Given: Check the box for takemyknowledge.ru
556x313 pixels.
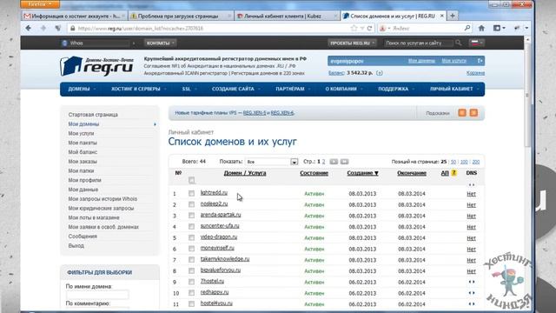Looking at the screenshot, I should click(191, 260).
